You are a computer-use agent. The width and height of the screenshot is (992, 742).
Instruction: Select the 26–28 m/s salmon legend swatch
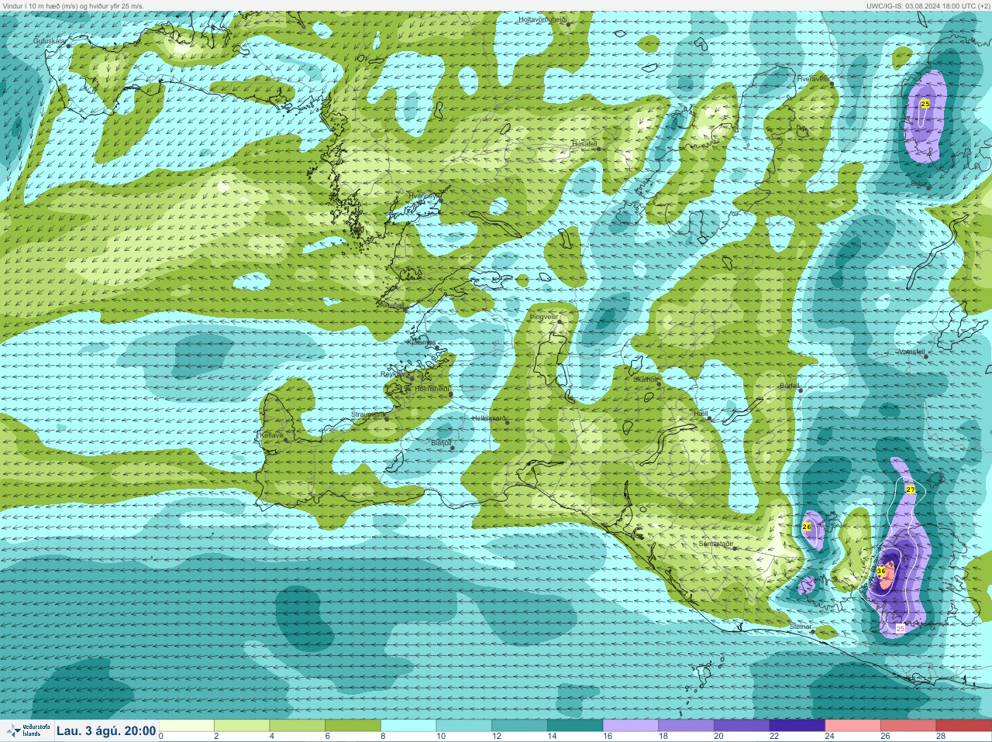click(x=908, y=726)
